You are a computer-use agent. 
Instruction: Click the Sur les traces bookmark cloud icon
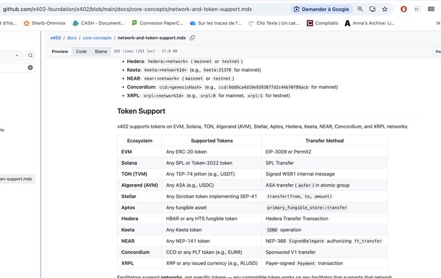[x=193, y=23]
